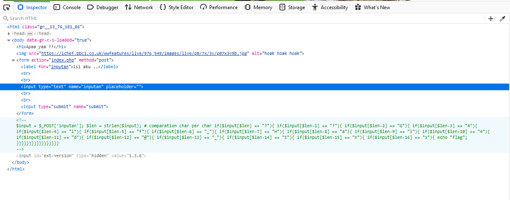Screen dimensions: 510x200
Task: Click the head ellipsis badge
Action: (30, 33)
